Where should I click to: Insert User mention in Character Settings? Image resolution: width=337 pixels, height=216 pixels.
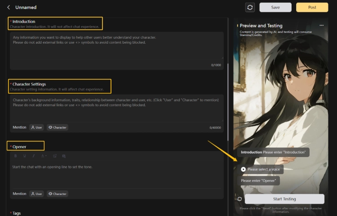click(x=36, y=127)
